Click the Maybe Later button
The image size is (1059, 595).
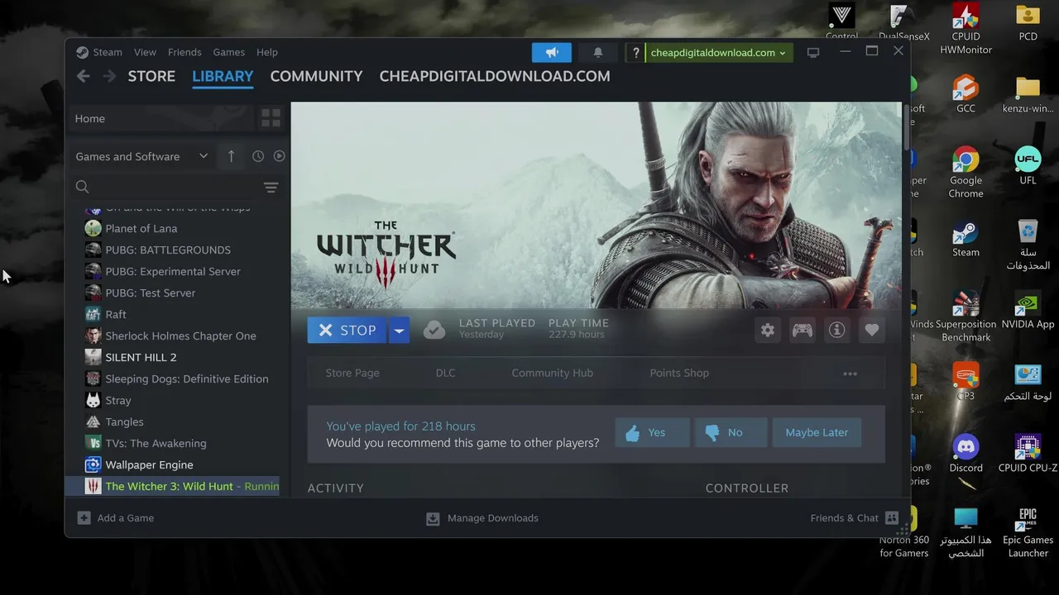[817, 432]
